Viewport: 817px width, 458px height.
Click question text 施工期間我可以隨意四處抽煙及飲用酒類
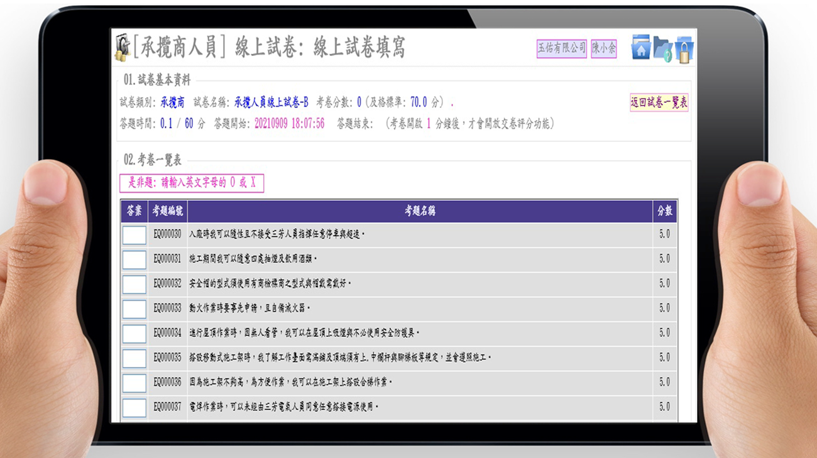tap(251, 259)
